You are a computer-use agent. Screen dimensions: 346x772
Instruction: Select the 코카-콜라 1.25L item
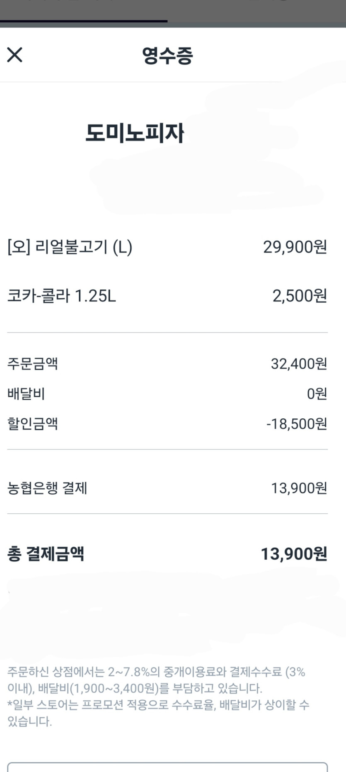click(62, 296)
